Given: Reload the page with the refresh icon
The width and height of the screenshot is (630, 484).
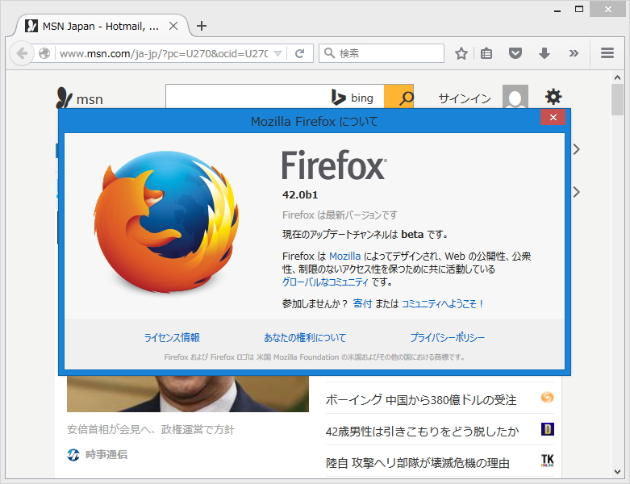Looking at the screenshot, I should (300, 53).
